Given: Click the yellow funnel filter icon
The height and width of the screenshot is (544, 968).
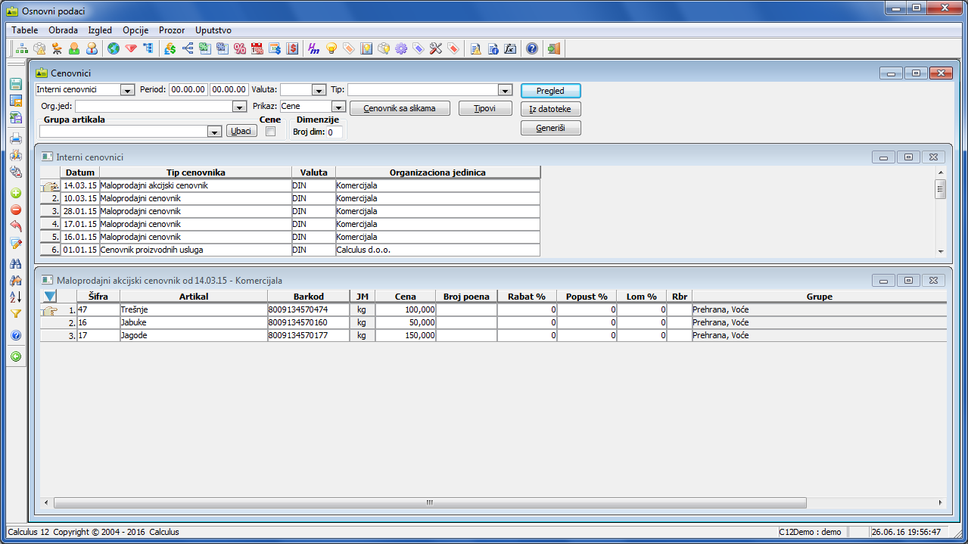Looking at the screenshot, I should pos(16,314).
